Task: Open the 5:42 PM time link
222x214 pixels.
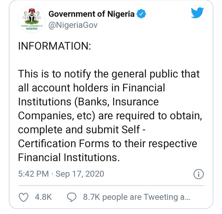Action: pos(34,174)
